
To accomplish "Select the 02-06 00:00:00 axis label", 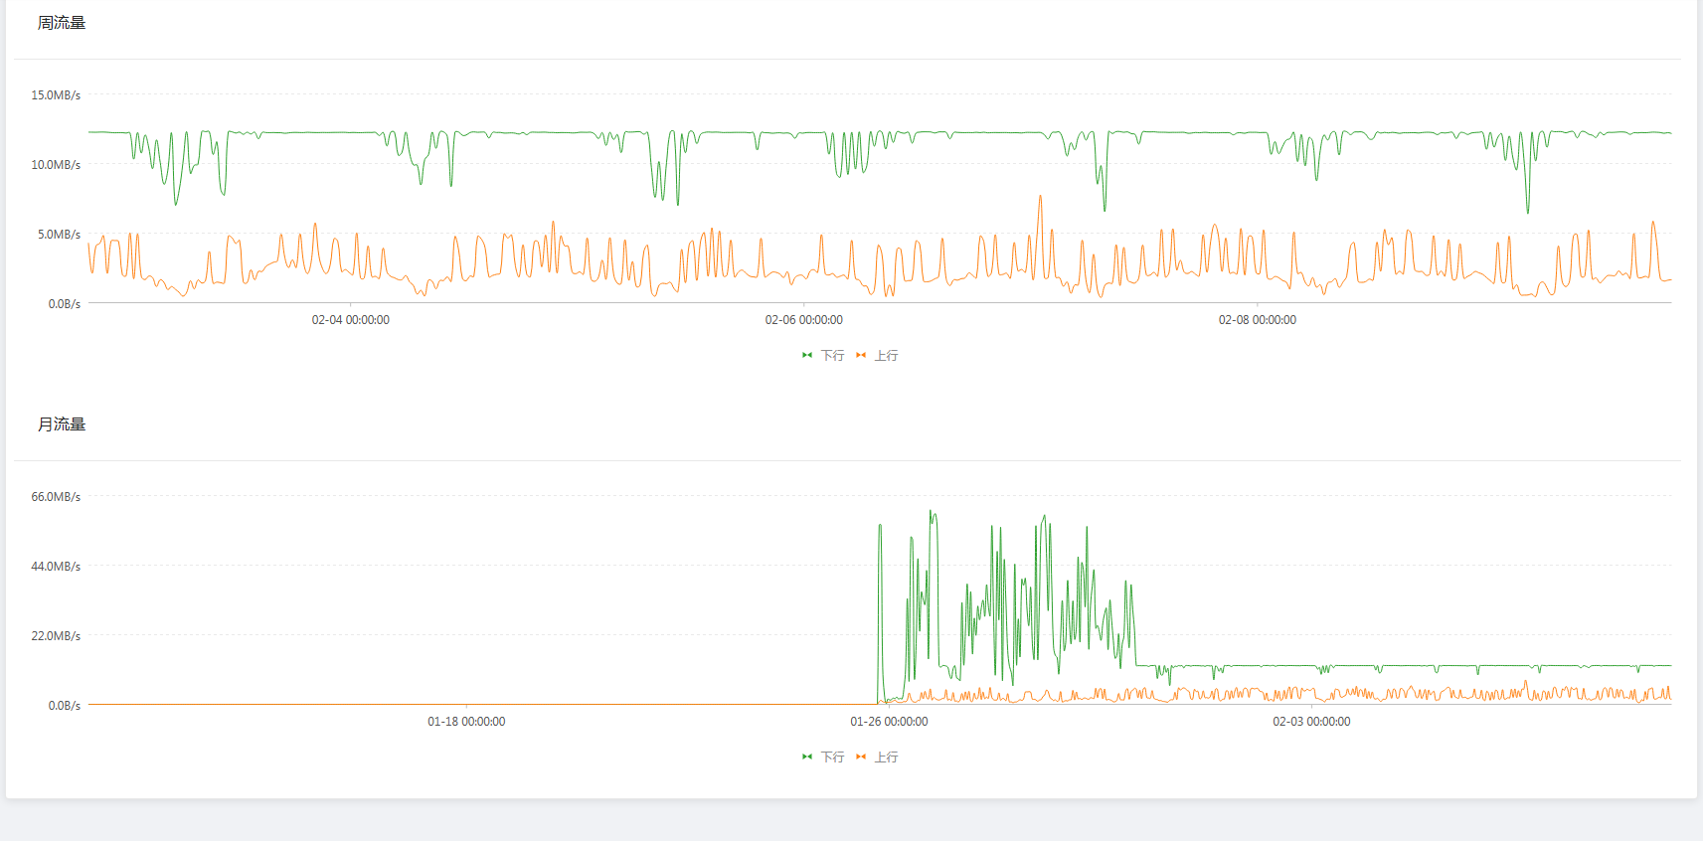I will click(x=803, y=320).
